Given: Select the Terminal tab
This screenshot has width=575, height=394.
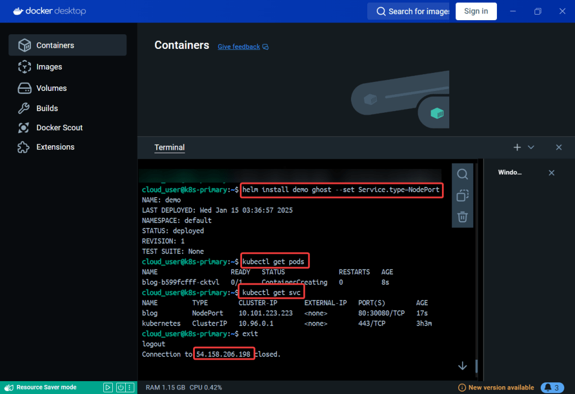Looking at the screenshot, I should [170, 148].
